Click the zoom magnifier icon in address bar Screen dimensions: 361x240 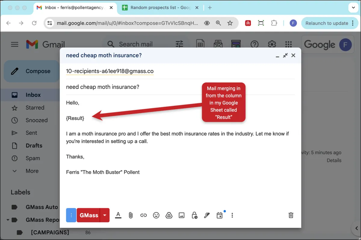coord(218,23)
